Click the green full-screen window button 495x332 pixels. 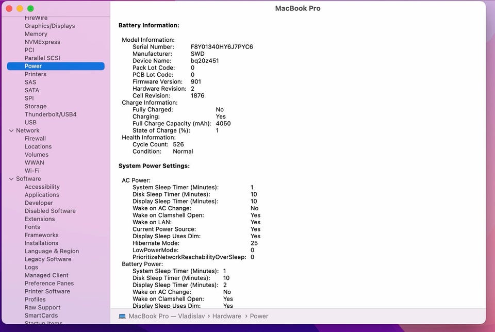coord(30,9)
